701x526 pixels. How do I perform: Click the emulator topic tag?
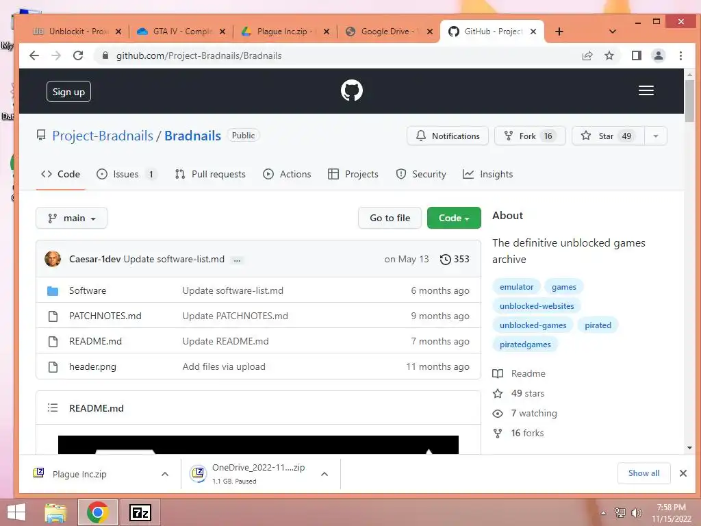(x=516, y=287)
